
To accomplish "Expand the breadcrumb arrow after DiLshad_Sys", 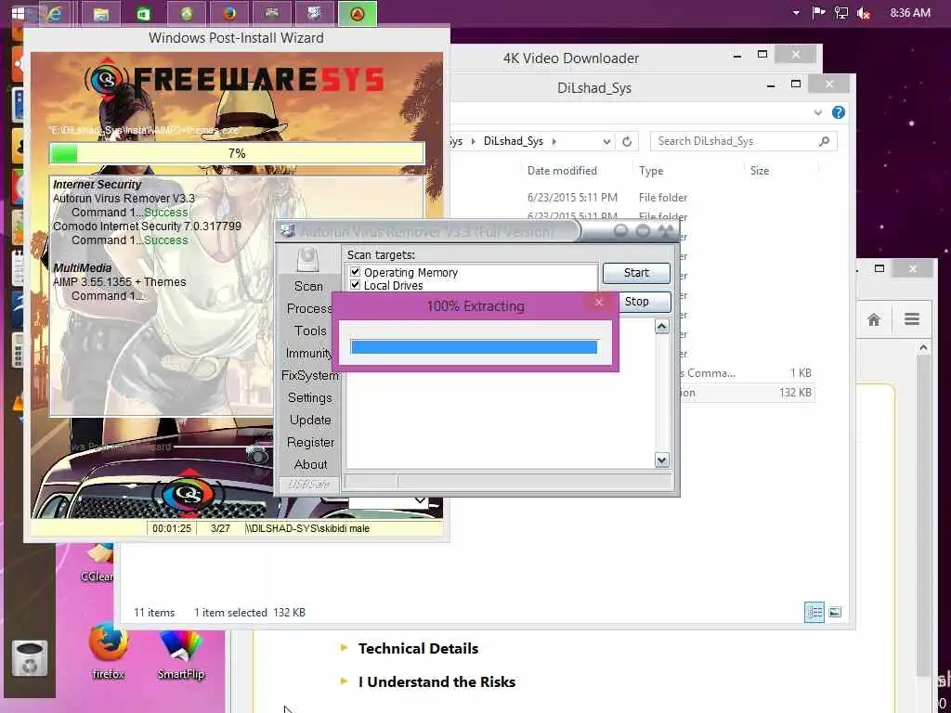I will tap(554, 141).
